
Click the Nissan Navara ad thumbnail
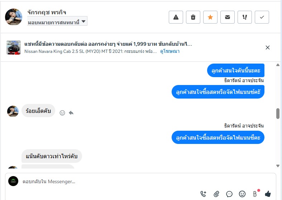(x=14, y=47)
